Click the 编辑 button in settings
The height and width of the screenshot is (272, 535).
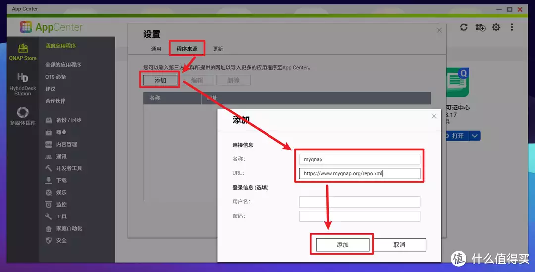(x=197, y=80)
